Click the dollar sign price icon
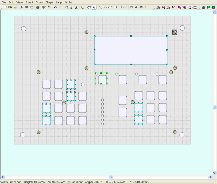 click(x=49, y=7)
